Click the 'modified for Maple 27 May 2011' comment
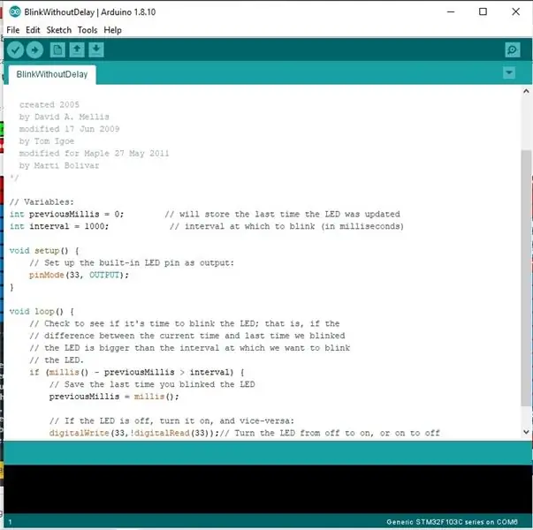Image resolution: width=533 pixels, height=530 pixels. pos(95,153)
